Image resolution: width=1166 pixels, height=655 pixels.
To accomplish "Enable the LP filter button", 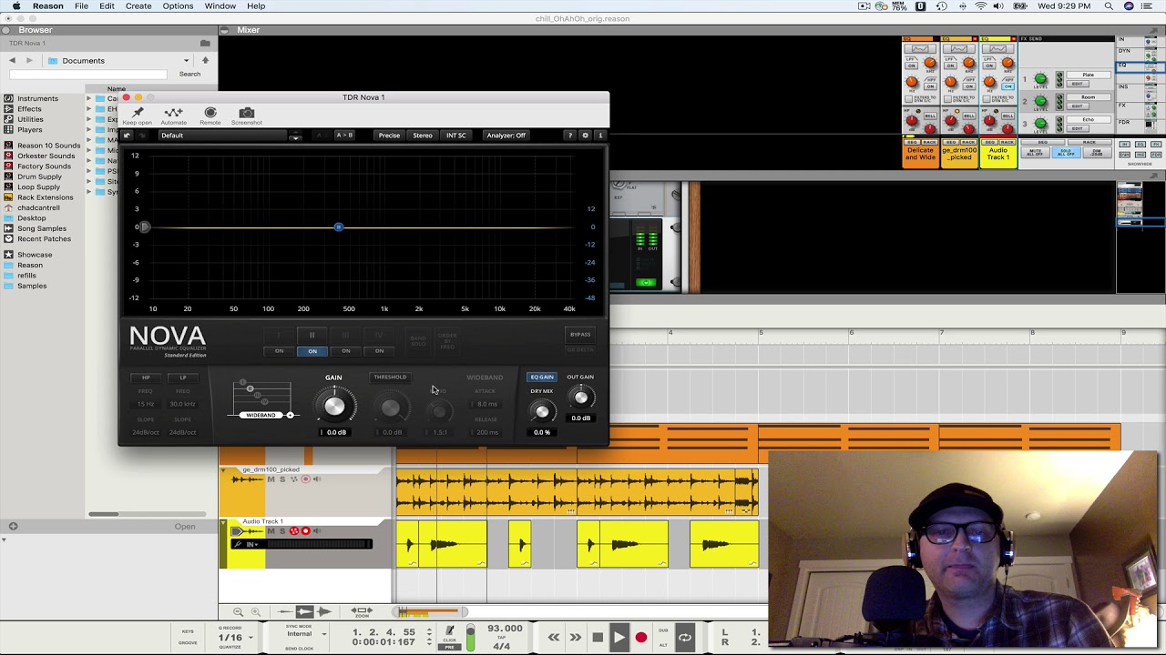I will click(x=183, y=378).
